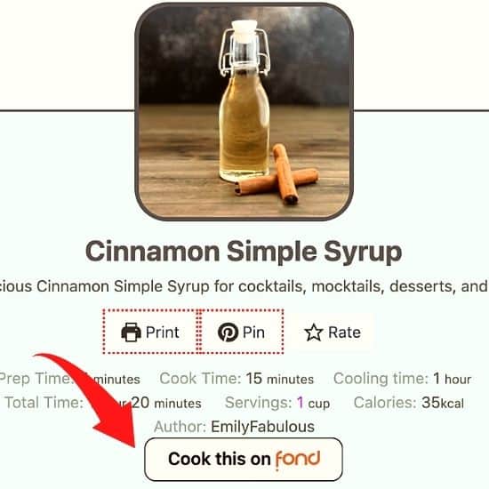
Task: Pin this recipe to Pinterest
Action: pyautogui.click(x=241, y=332)
